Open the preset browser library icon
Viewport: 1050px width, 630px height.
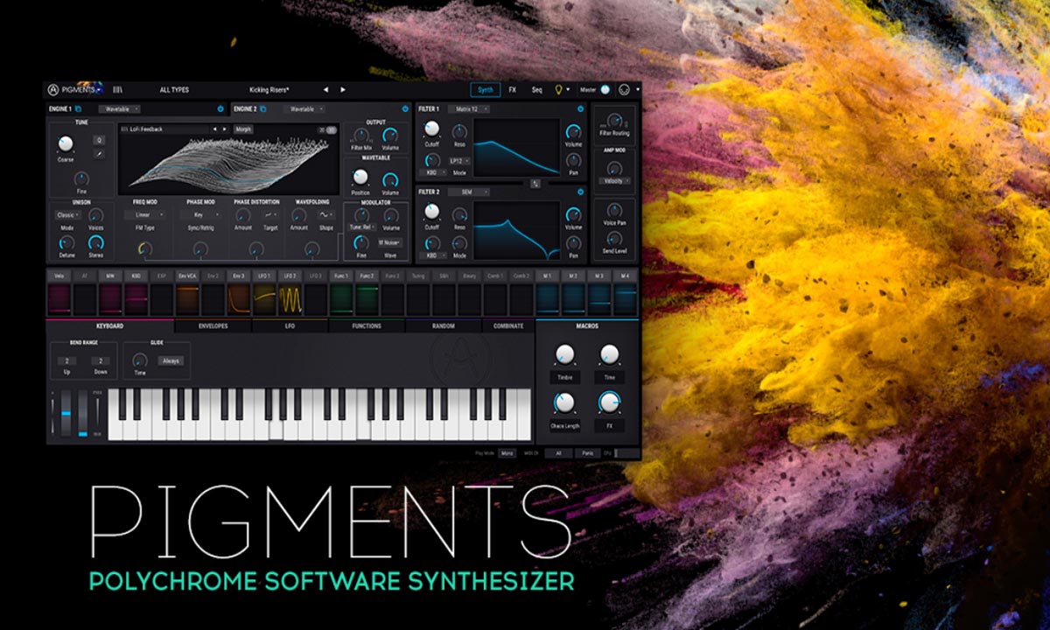tap(117, 89)
